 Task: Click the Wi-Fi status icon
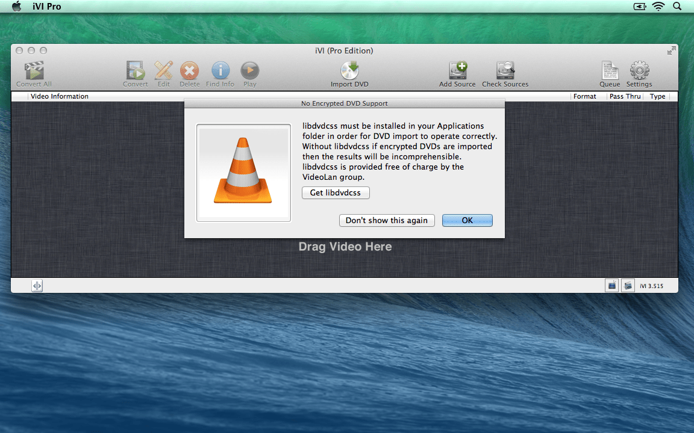click(x=658, y=6)
